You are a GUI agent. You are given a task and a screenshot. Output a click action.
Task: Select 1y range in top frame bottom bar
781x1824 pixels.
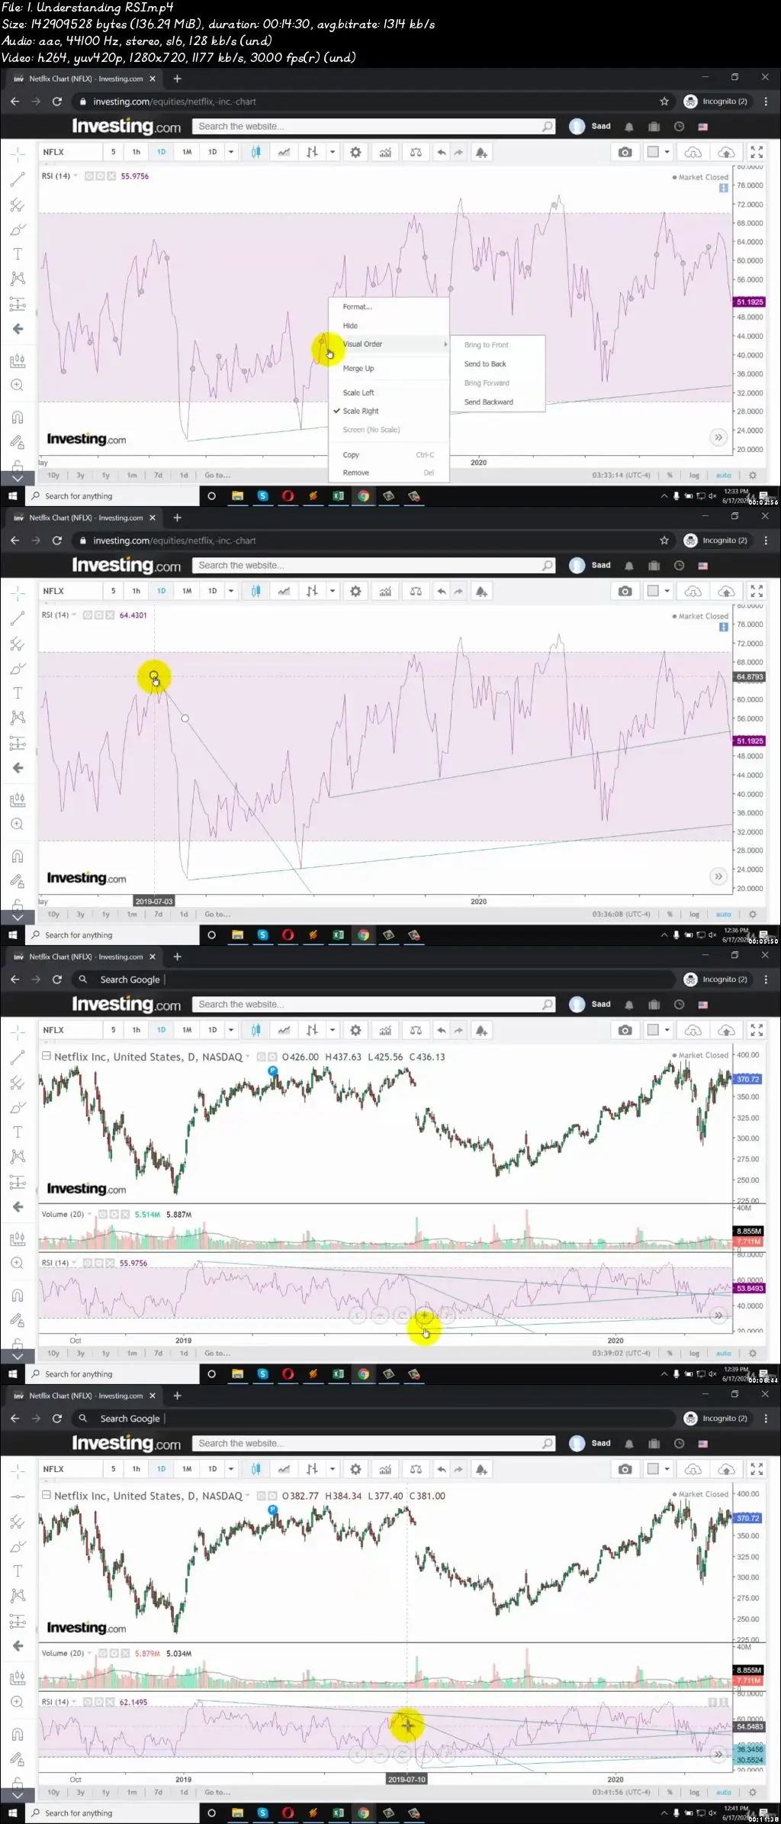pos(106,475)
